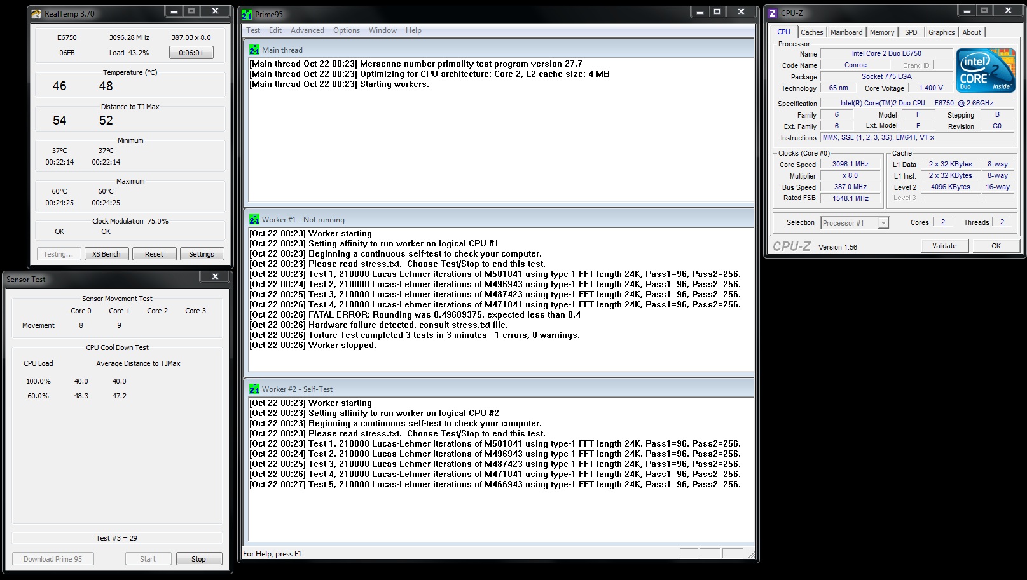Click the 'Torture Test completed 3 tests' line
This screenshot has width=1027, height=580.
click(415, 335)
